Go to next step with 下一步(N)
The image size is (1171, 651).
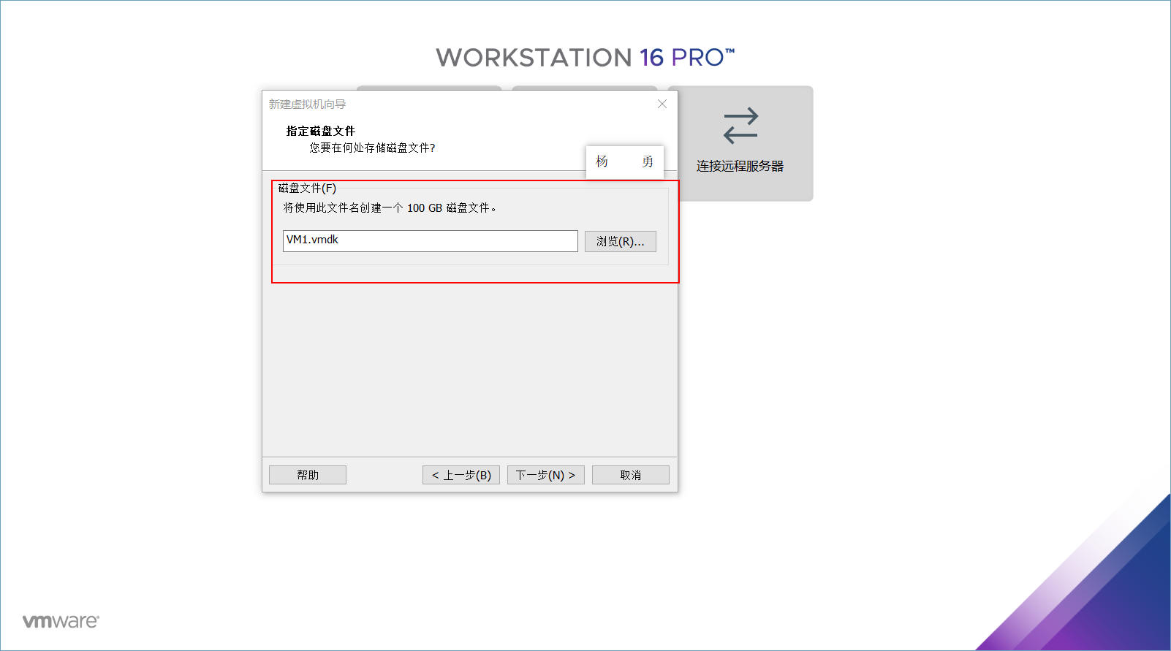tap(545, 475)
